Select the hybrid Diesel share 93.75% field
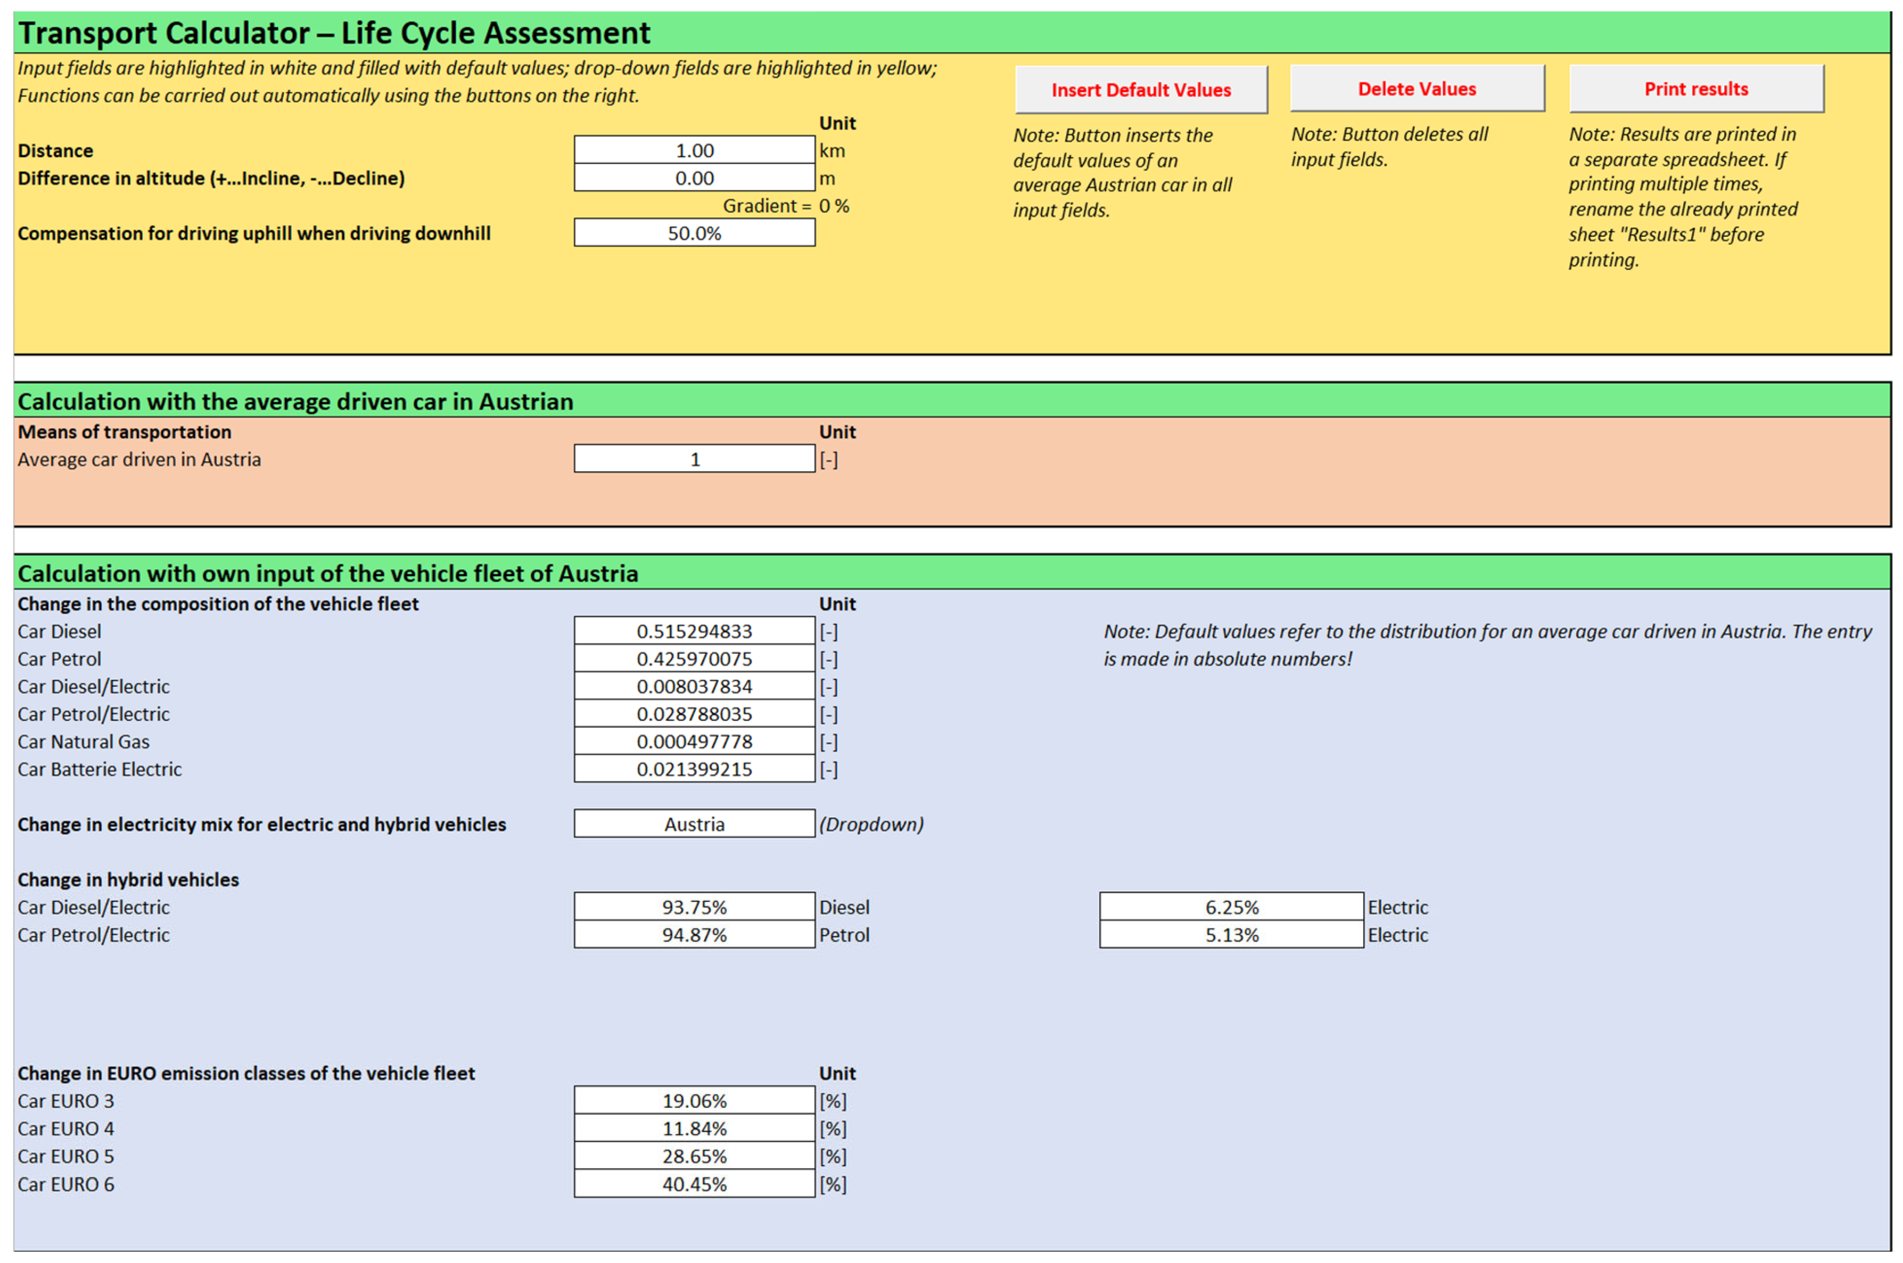1903x1263 pixels. pos(693,907)
